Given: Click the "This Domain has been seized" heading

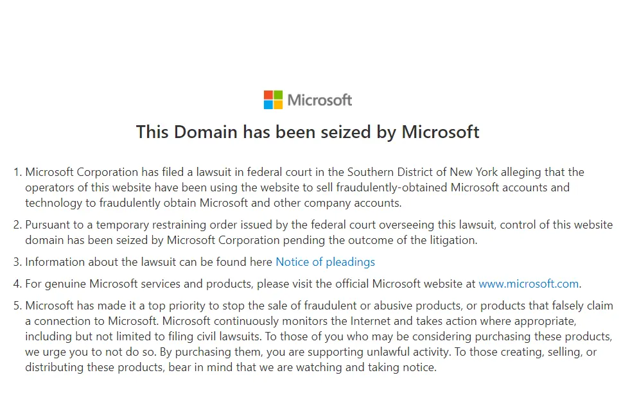Looking at the screenshot, I should tap(308, 132).
